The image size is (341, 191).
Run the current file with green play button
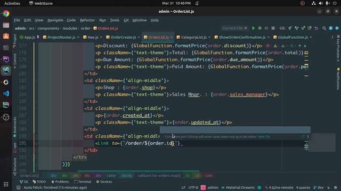tap(254, 28)
